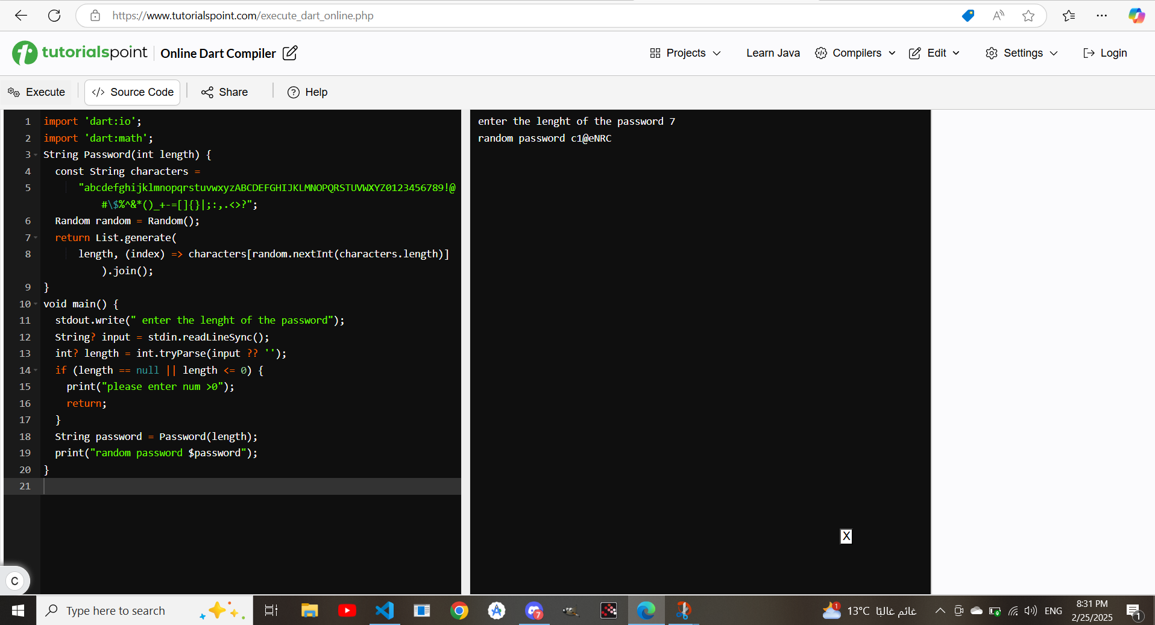
Task: Open the volume speaker tray icon
Action: click(1031, 611)
